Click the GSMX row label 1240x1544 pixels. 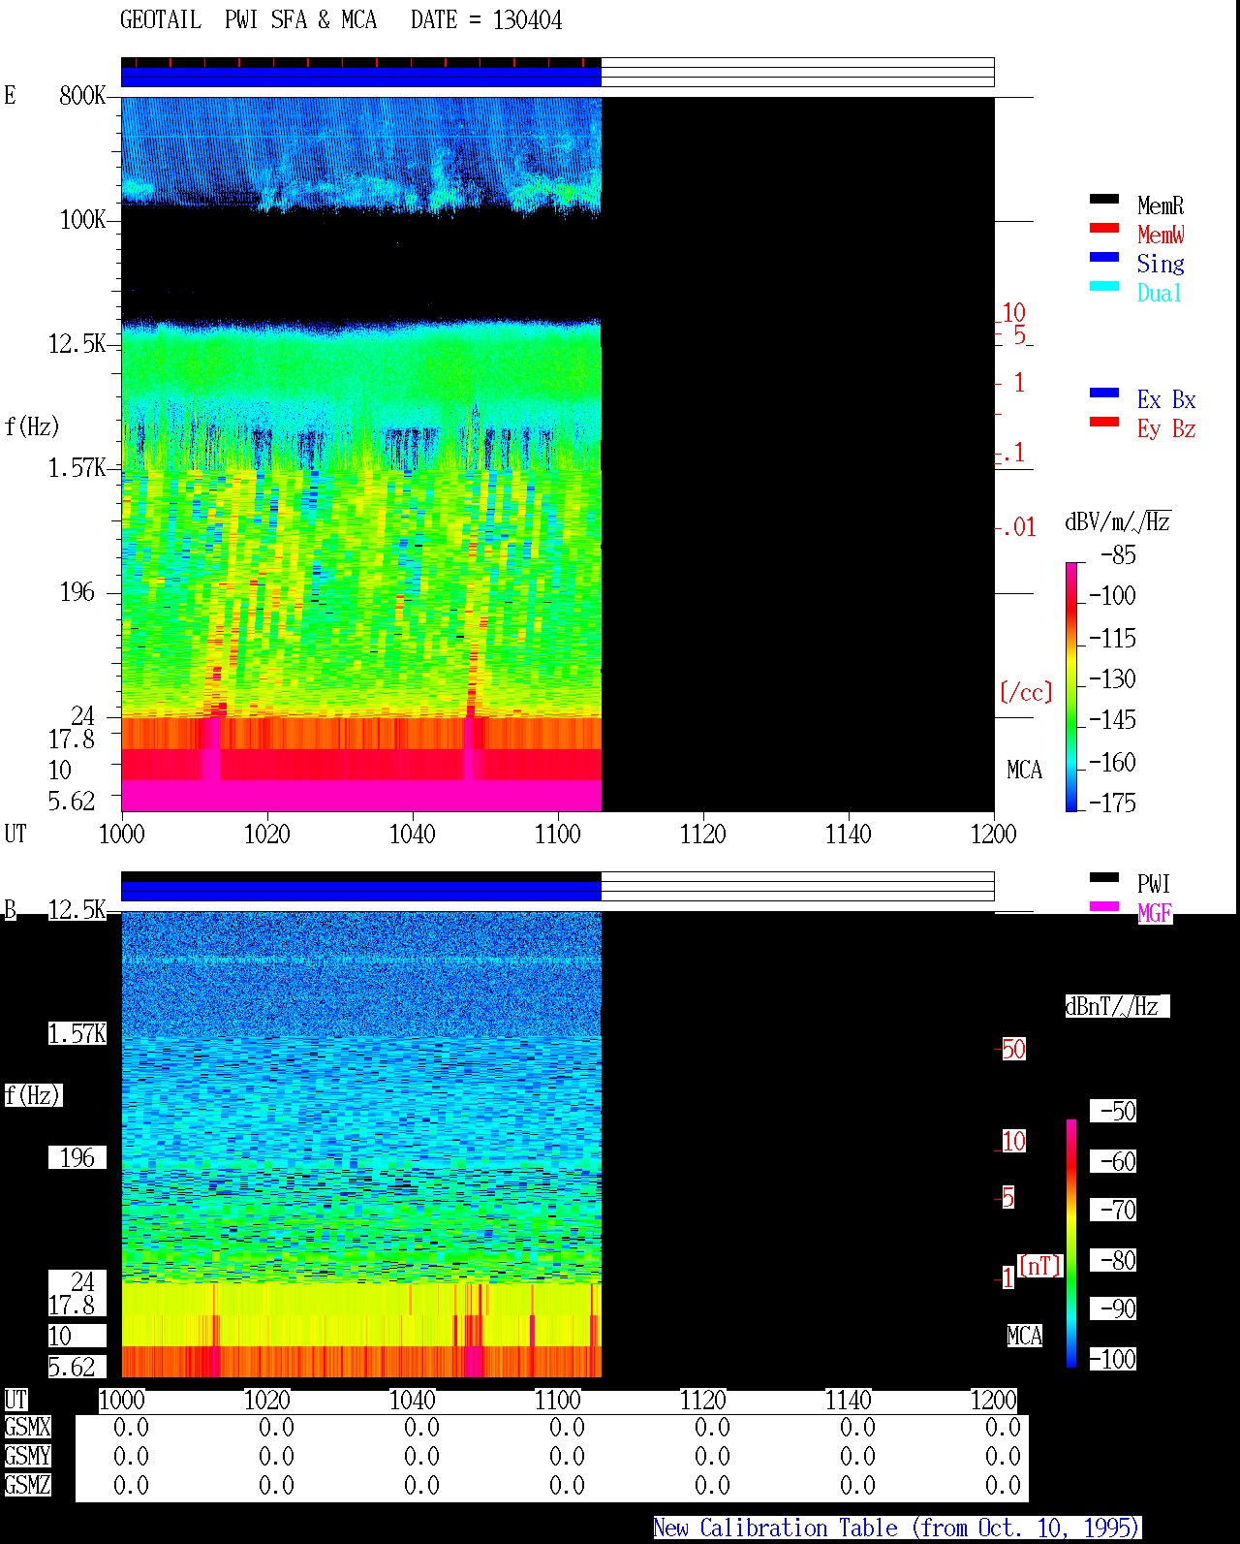coord(27,1428)
